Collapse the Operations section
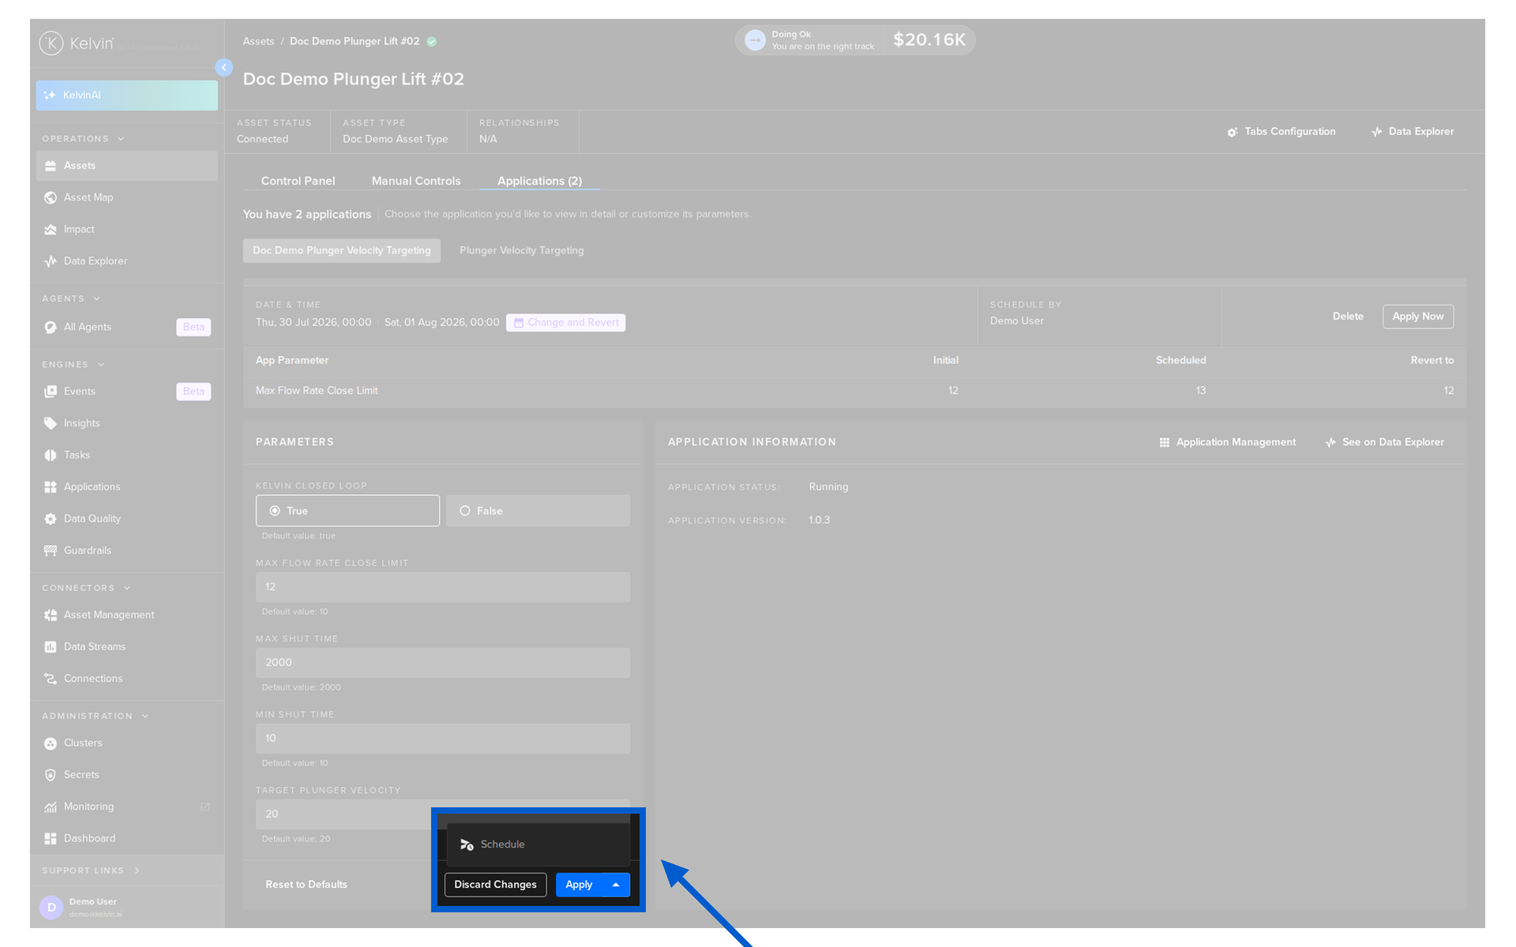1516x947 pixels. coord(83,139)
